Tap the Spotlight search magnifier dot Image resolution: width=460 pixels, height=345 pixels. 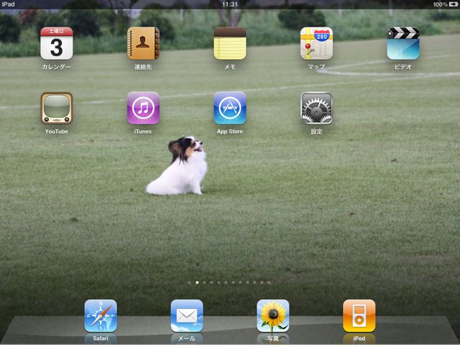point(190,282)
